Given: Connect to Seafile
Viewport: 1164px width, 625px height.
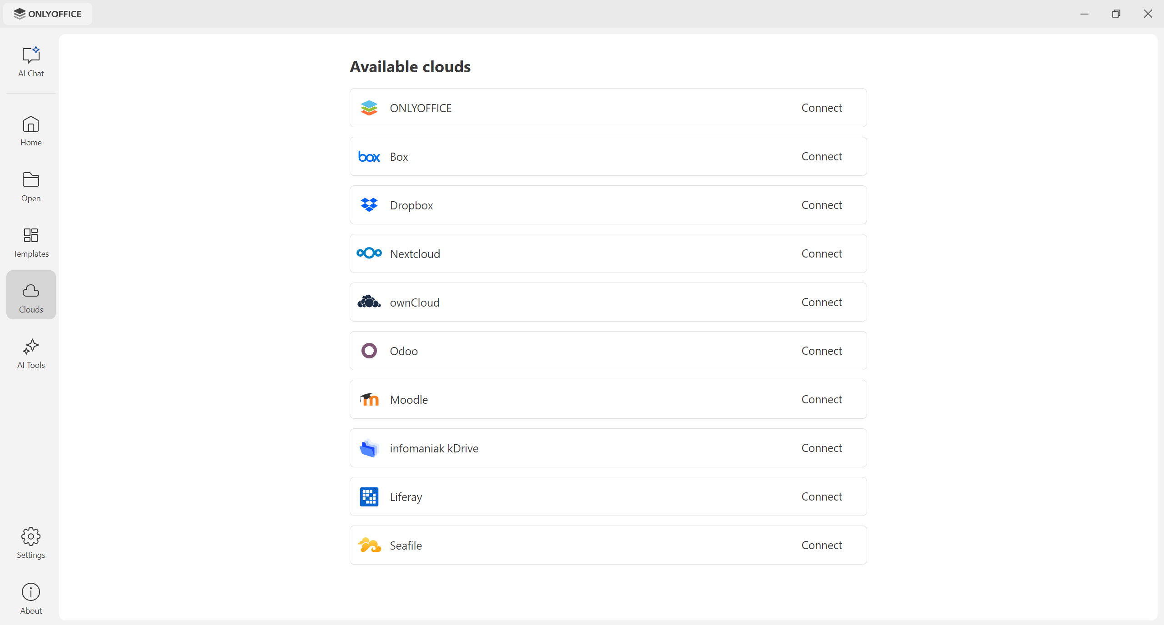Looking at the screenshot, I should point(822,545).
